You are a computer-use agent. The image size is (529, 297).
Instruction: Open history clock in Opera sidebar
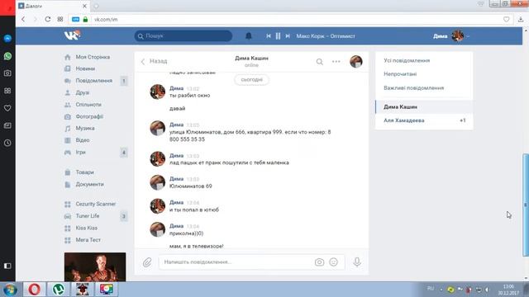[x=7, y=143]
